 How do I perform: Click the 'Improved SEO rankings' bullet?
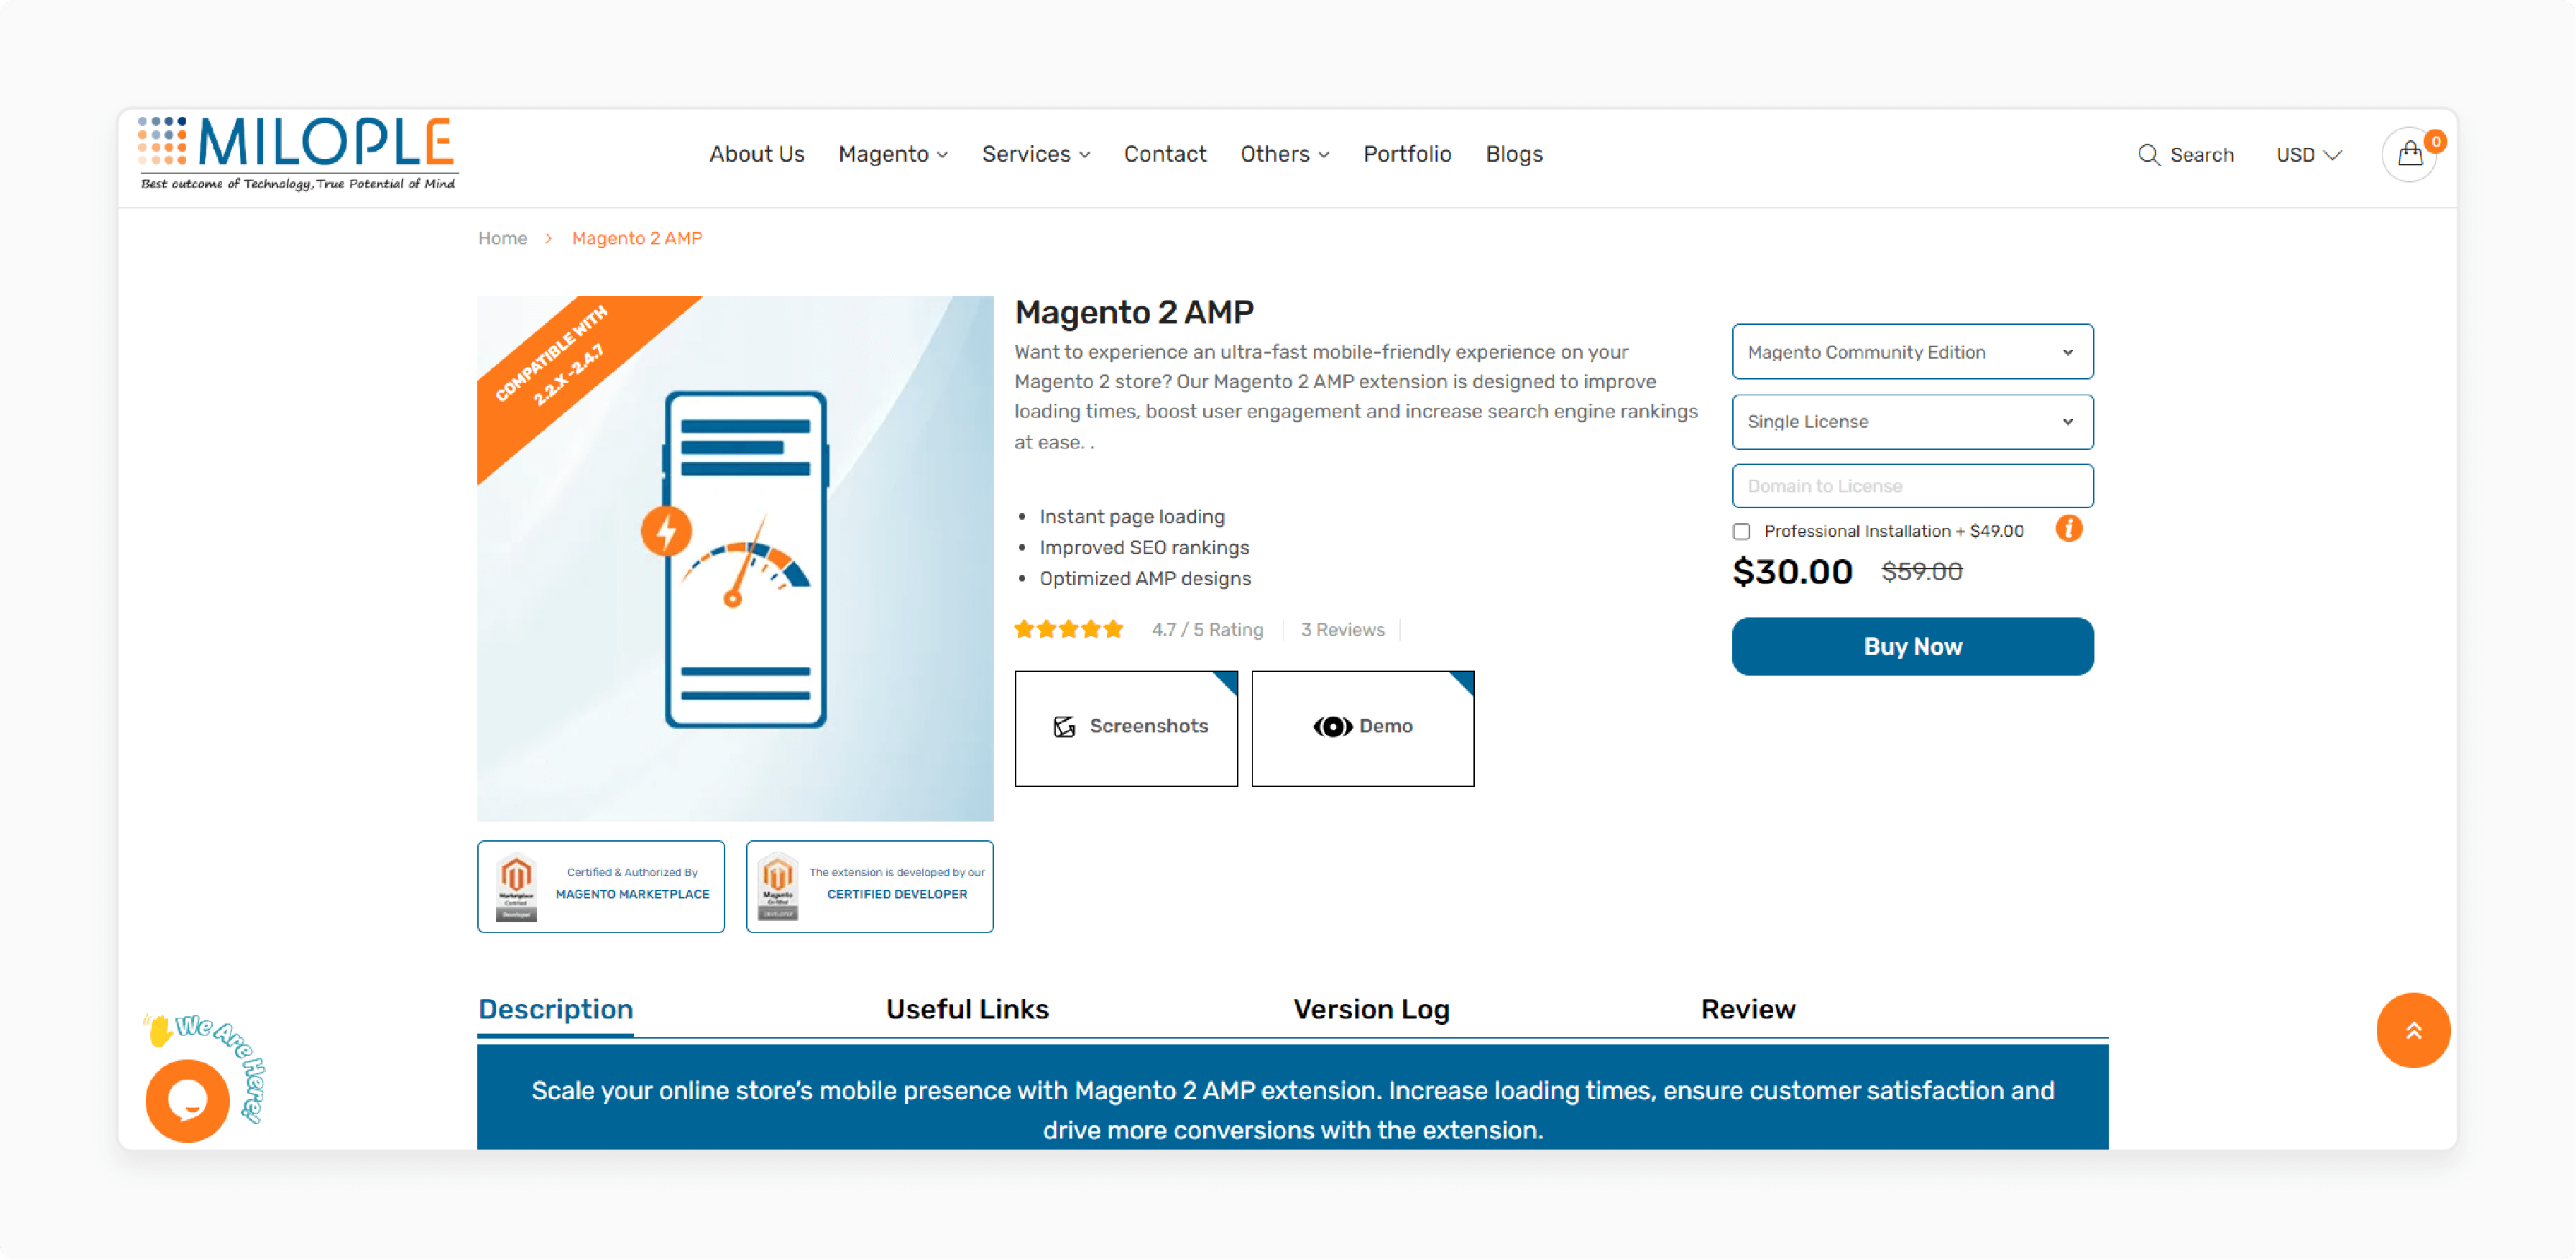1143,547
